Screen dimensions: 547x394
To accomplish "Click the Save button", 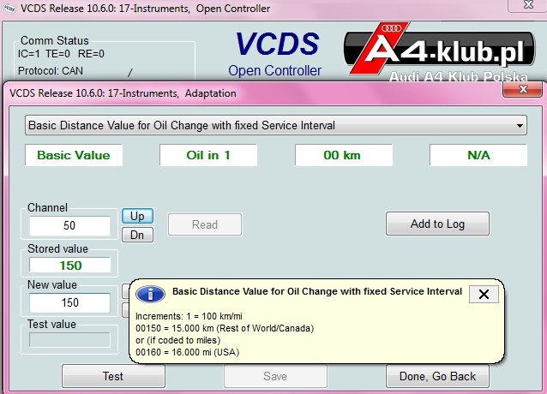I will pos(275,376).
